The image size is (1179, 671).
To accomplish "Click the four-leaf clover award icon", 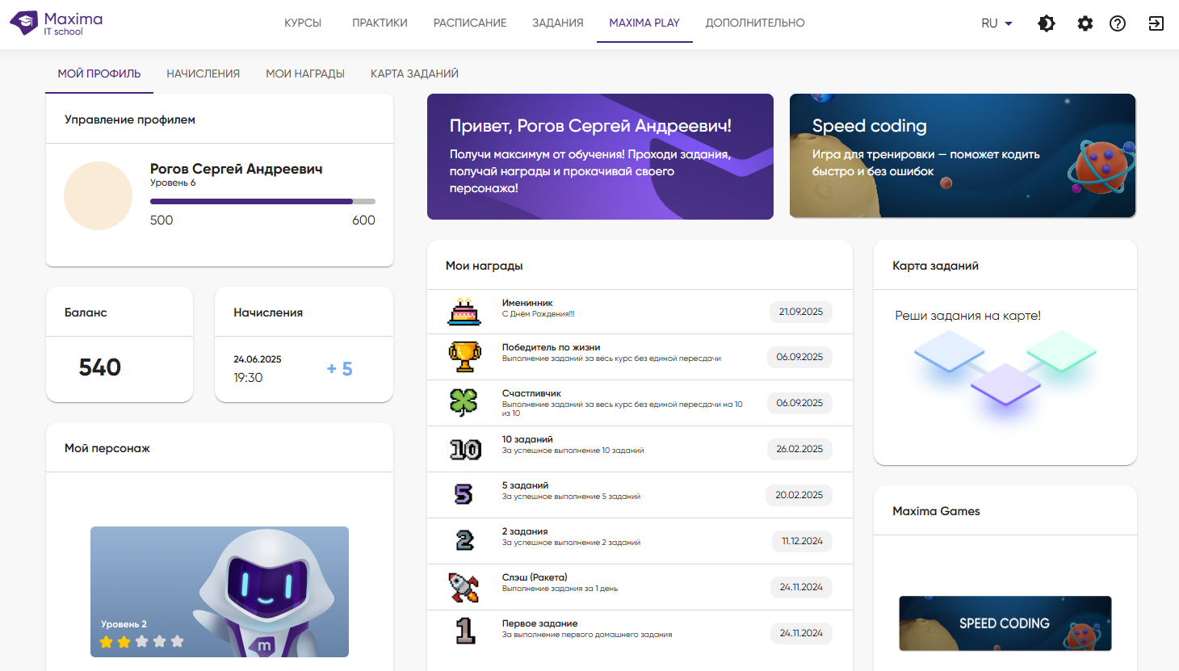I will coord(464,403).
